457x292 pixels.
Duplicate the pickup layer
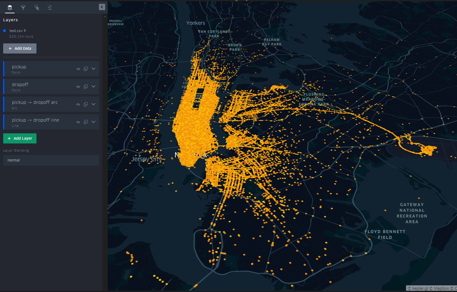click(x=86, y=69)
